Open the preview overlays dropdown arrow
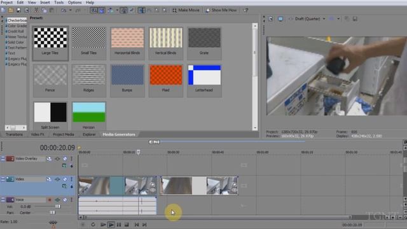This screenshot has height=229, width=407. [x=338, y=18]
